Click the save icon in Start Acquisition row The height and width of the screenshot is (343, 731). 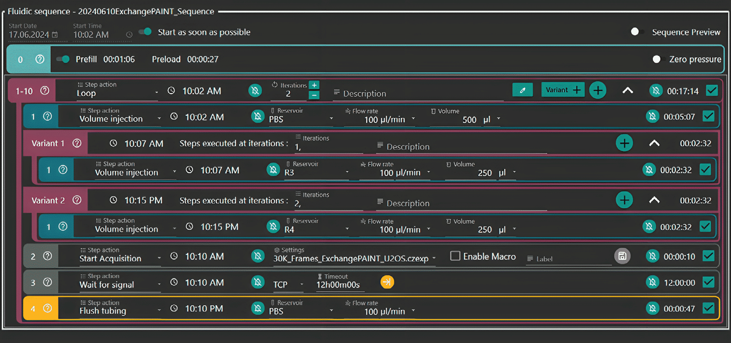click(x=622, y=256)
